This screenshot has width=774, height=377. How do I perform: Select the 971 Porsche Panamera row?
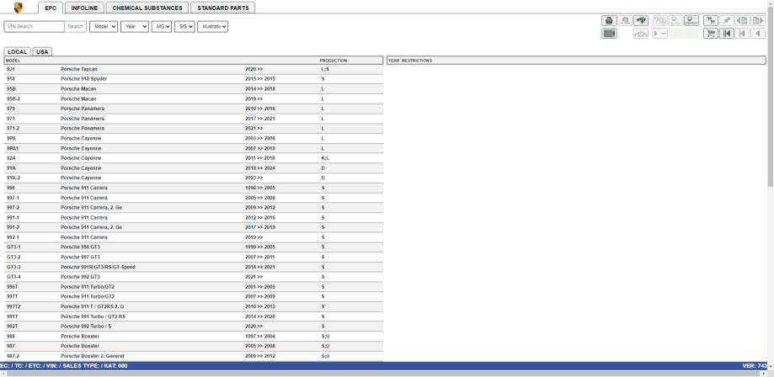(194, 119)
